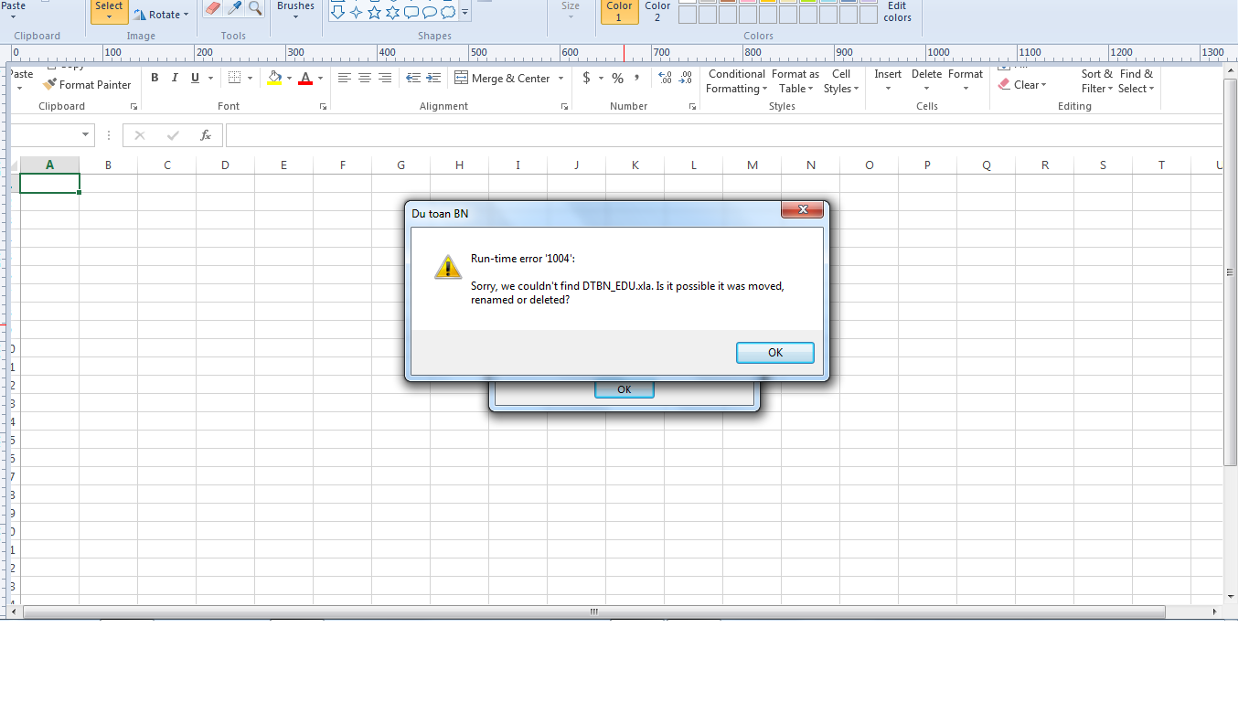Open the Rotate dropdown
Viewport: 1249px width, 702px height.
coord(162,15)
